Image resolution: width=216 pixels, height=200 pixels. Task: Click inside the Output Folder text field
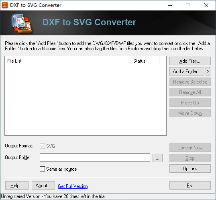click(95, 158)
